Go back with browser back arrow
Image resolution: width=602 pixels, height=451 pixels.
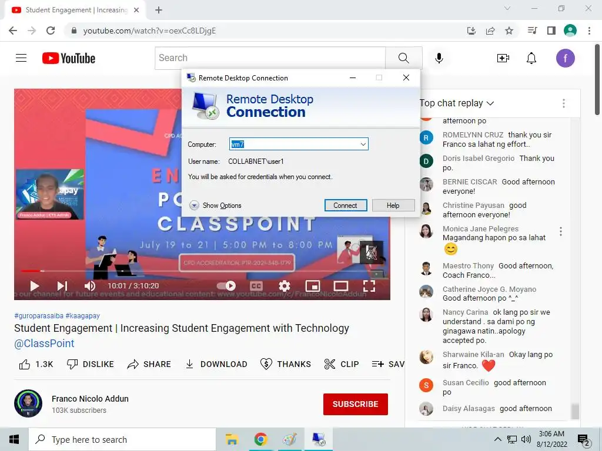click(x=13, y=31)
